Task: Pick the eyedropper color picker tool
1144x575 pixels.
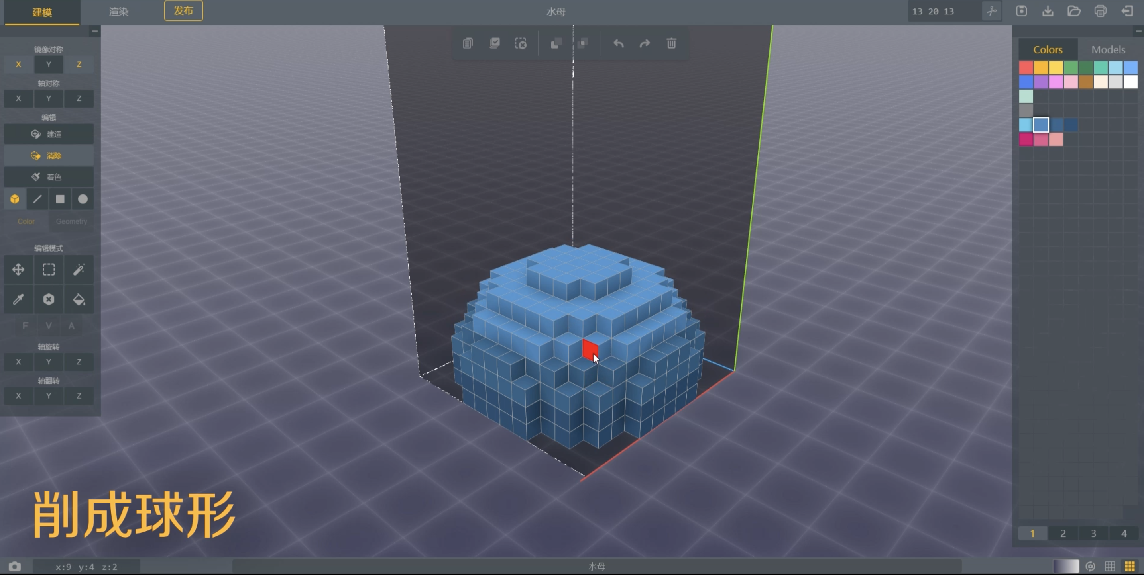Action: [x=18, y=299]
